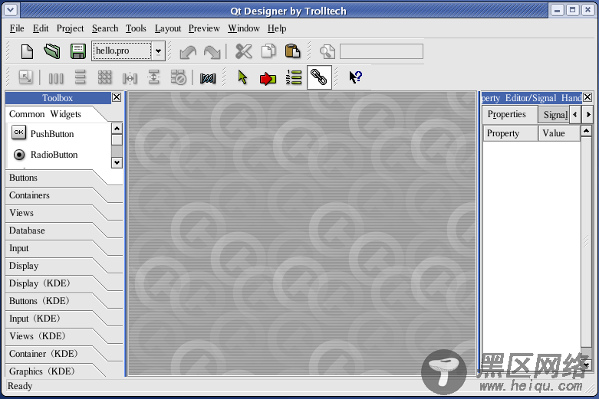
Task: Click the right tab scroll arrow
Action: tap(588, 114)
